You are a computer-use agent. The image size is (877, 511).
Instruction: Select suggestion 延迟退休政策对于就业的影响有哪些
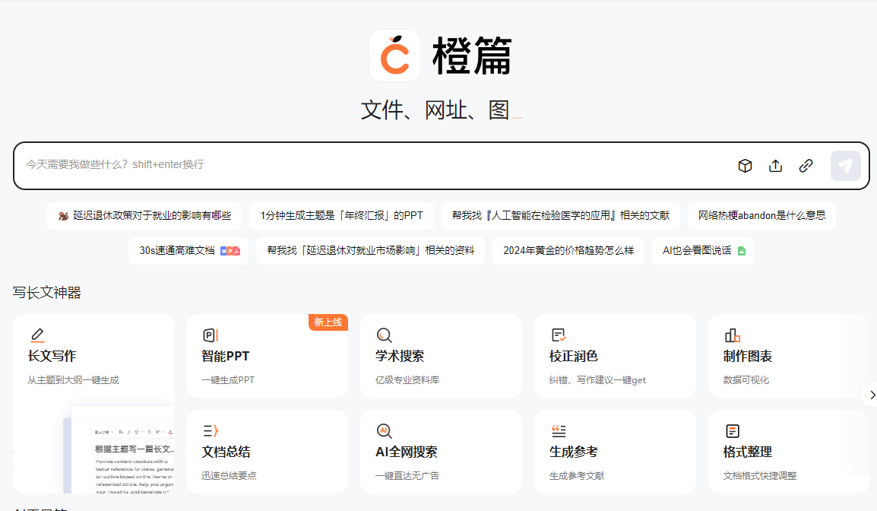pos(144,215)
